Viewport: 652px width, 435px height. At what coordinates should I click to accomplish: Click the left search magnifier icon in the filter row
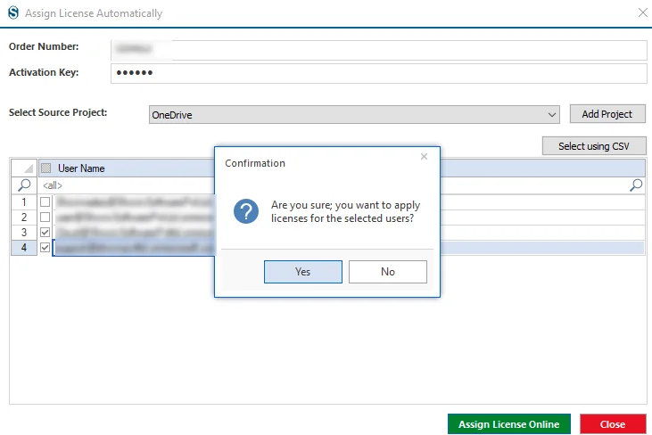(x=24, y=185)
